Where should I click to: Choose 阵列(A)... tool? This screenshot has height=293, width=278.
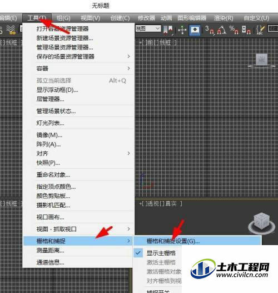click(78, 144)
